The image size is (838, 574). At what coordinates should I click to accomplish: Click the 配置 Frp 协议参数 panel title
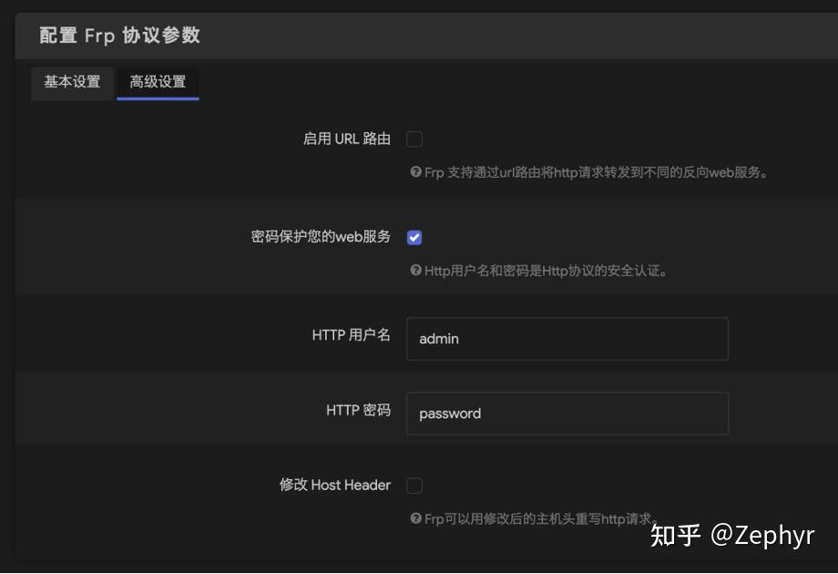coord(118,36)
